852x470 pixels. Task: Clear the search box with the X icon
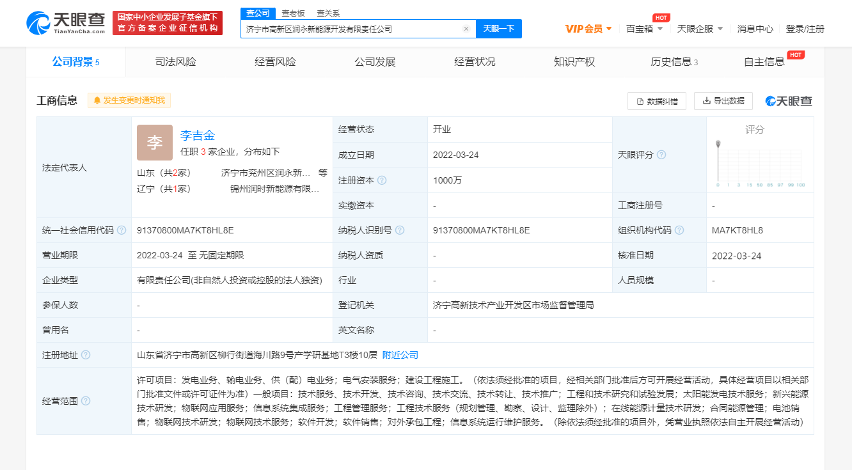click(x=466, y=29)
